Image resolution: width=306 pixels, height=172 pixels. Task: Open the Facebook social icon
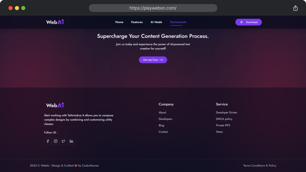pyautogui.click(x=48, y=141)
